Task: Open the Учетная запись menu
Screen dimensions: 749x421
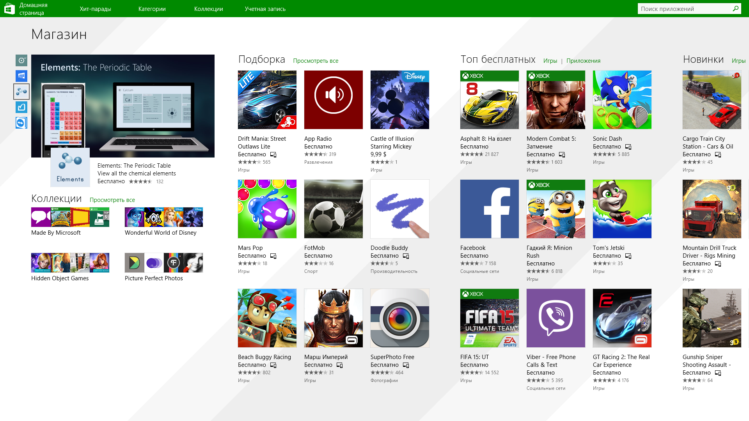Action: [x=265, y=9]
